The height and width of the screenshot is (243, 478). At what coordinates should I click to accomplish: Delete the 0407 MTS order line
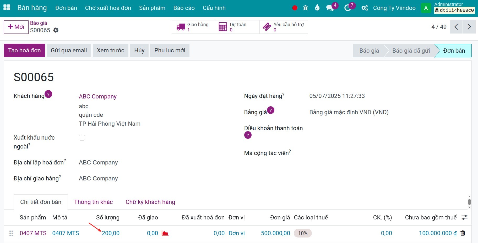tap(463, 233)
